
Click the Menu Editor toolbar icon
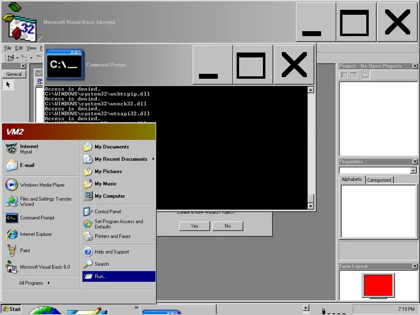tap(39, 57)
